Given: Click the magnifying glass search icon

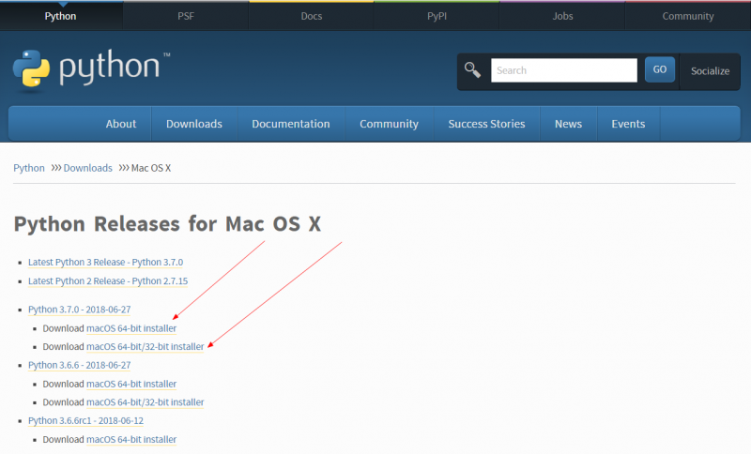Looking at the screenshot, I should tap(473, 69).
